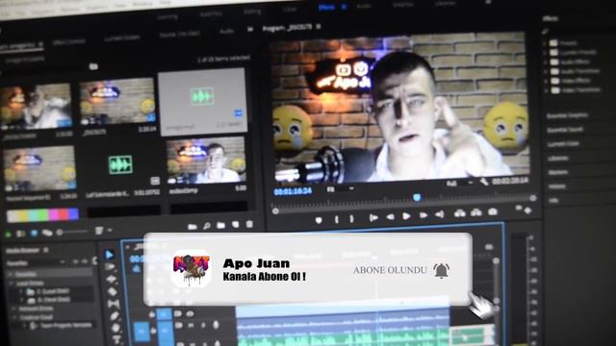Open the Lumetri Color panel

coord(563,144)
